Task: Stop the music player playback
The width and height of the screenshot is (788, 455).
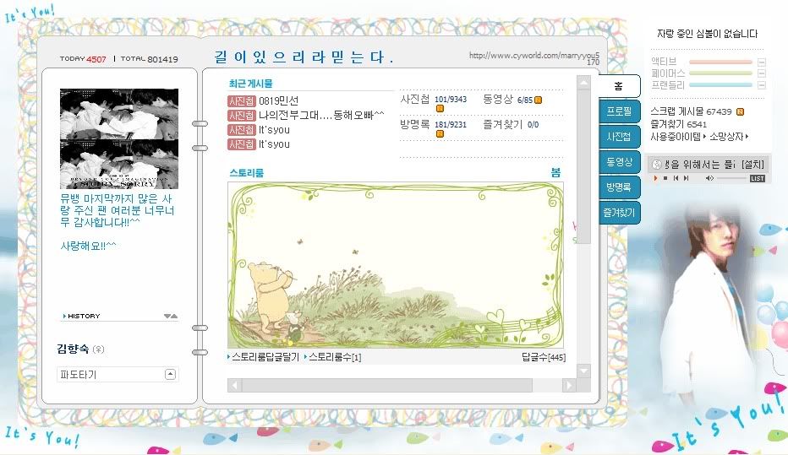Action: pyautogui.click(x=665, y=178)
